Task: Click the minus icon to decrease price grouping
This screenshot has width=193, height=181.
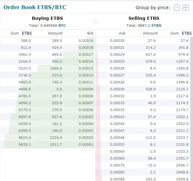Action: coord(177,8)
